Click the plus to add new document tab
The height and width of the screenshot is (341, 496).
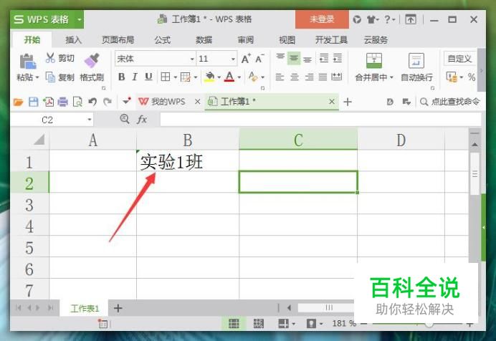tap(348, 102)
